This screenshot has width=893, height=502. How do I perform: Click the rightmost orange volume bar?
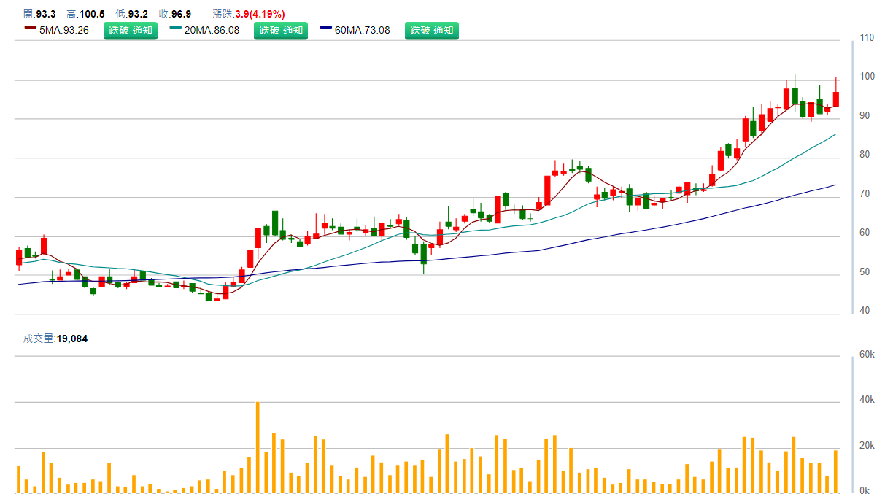coord(835,471)
